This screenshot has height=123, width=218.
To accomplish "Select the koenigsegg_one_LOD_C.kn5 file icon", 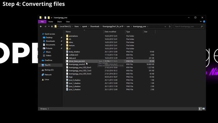I will pyautogui.click(x=67, y=71).
